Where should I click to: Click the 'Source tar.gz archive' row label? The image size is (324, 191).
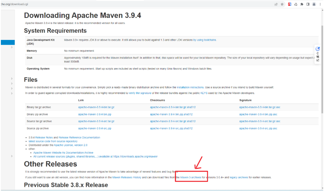point(39,121)
